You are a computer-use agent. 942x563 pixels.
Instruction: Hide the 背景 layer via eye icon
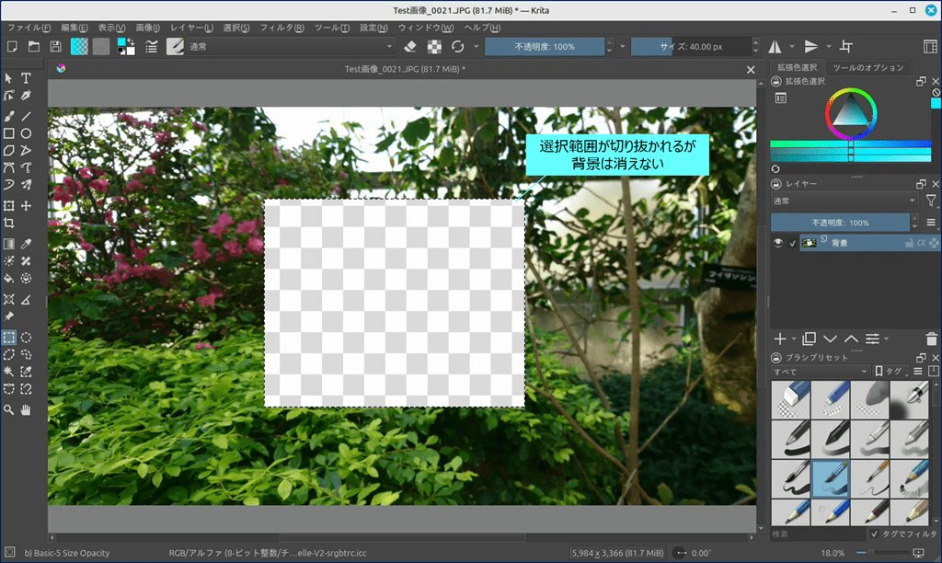[778, 243]
